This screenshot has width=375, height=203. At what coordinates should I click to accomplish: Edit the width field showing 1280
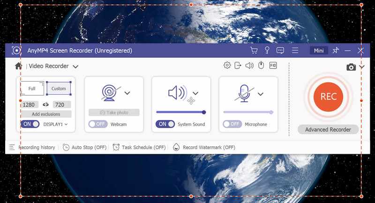(x=29, y=105)
